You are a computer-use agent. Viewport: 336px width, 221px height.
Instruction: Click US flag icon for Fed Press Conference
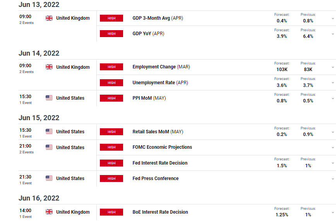click(49, 178)
